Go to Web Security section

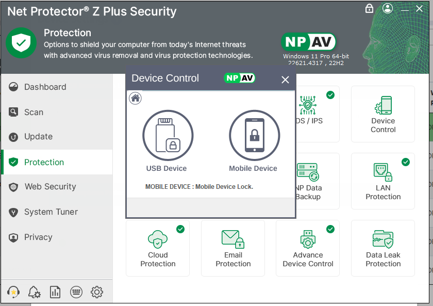coord(50,187)
